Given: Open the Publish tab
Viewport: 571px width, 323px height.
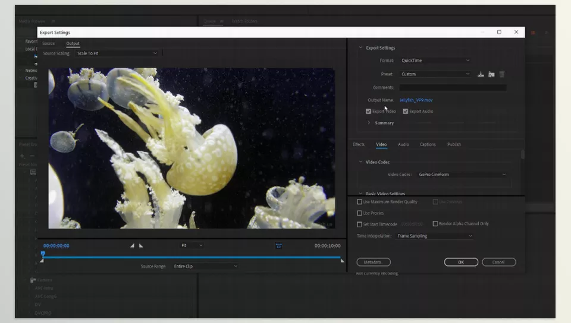Looking at the screenshot, I should click(454, 144).
